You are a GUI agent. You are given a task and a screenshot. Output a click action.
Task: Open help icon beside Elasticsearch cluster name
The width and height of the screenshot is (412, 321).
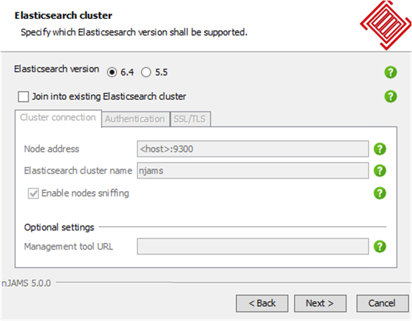tap(380, 171)
